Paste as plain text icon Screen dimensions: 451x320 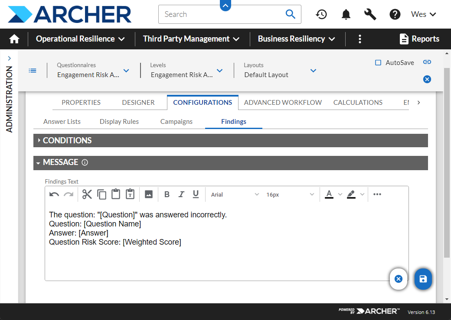coord(130,194)
